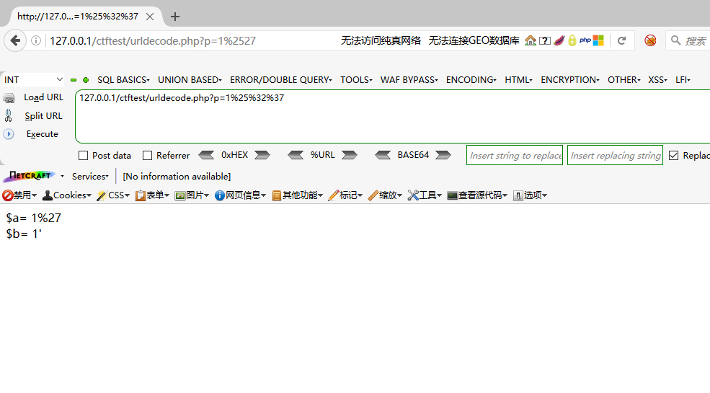Enable the Post data checkbox
Image resolution: width=710 pixels, height=393 pixels.
pos(84,156)
